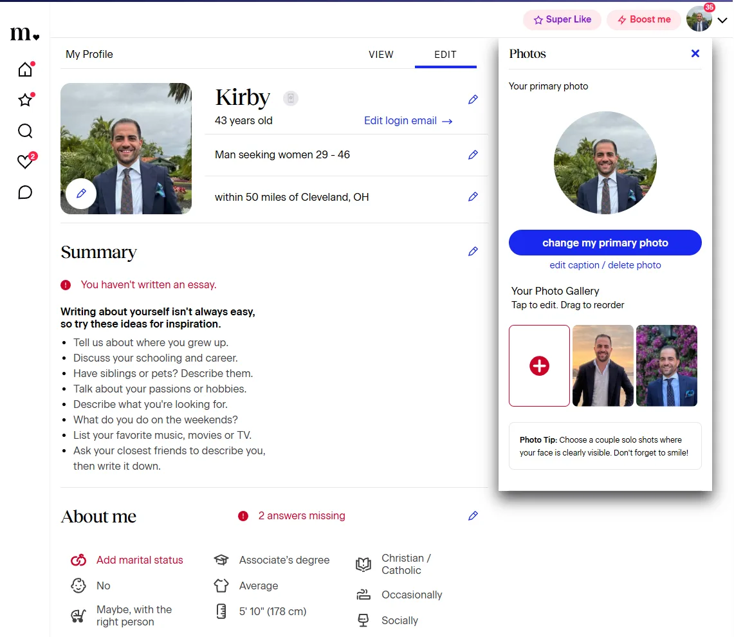Click 'Maybe, with the right person' text
Viewport: 734px width, 637px height.
pyautogui.click(x=134, y=616)
